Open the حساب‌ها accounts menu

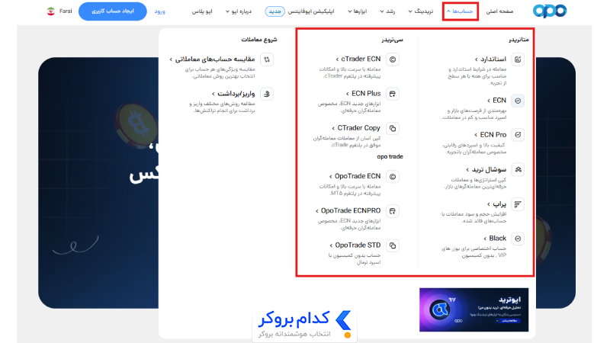(460, 11)
